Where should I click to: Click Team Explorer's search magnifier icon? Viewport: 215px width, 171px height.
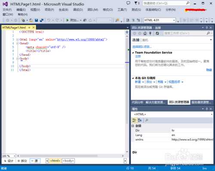208,33
